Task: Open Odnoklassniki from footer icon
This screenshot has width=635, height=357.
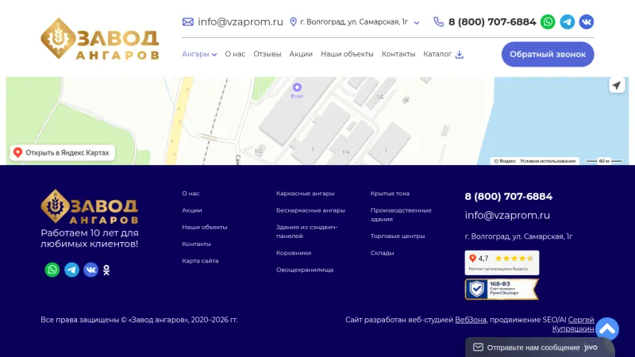Action: [106, 270]
